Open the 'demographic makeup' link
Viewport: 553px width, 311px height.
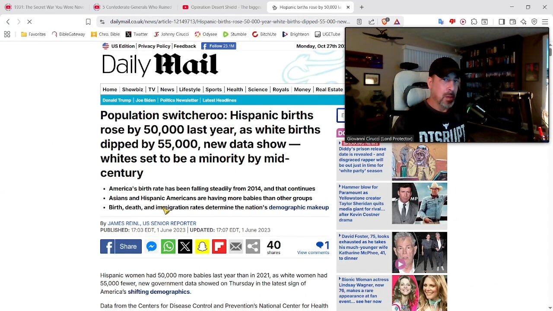point(299,207)
